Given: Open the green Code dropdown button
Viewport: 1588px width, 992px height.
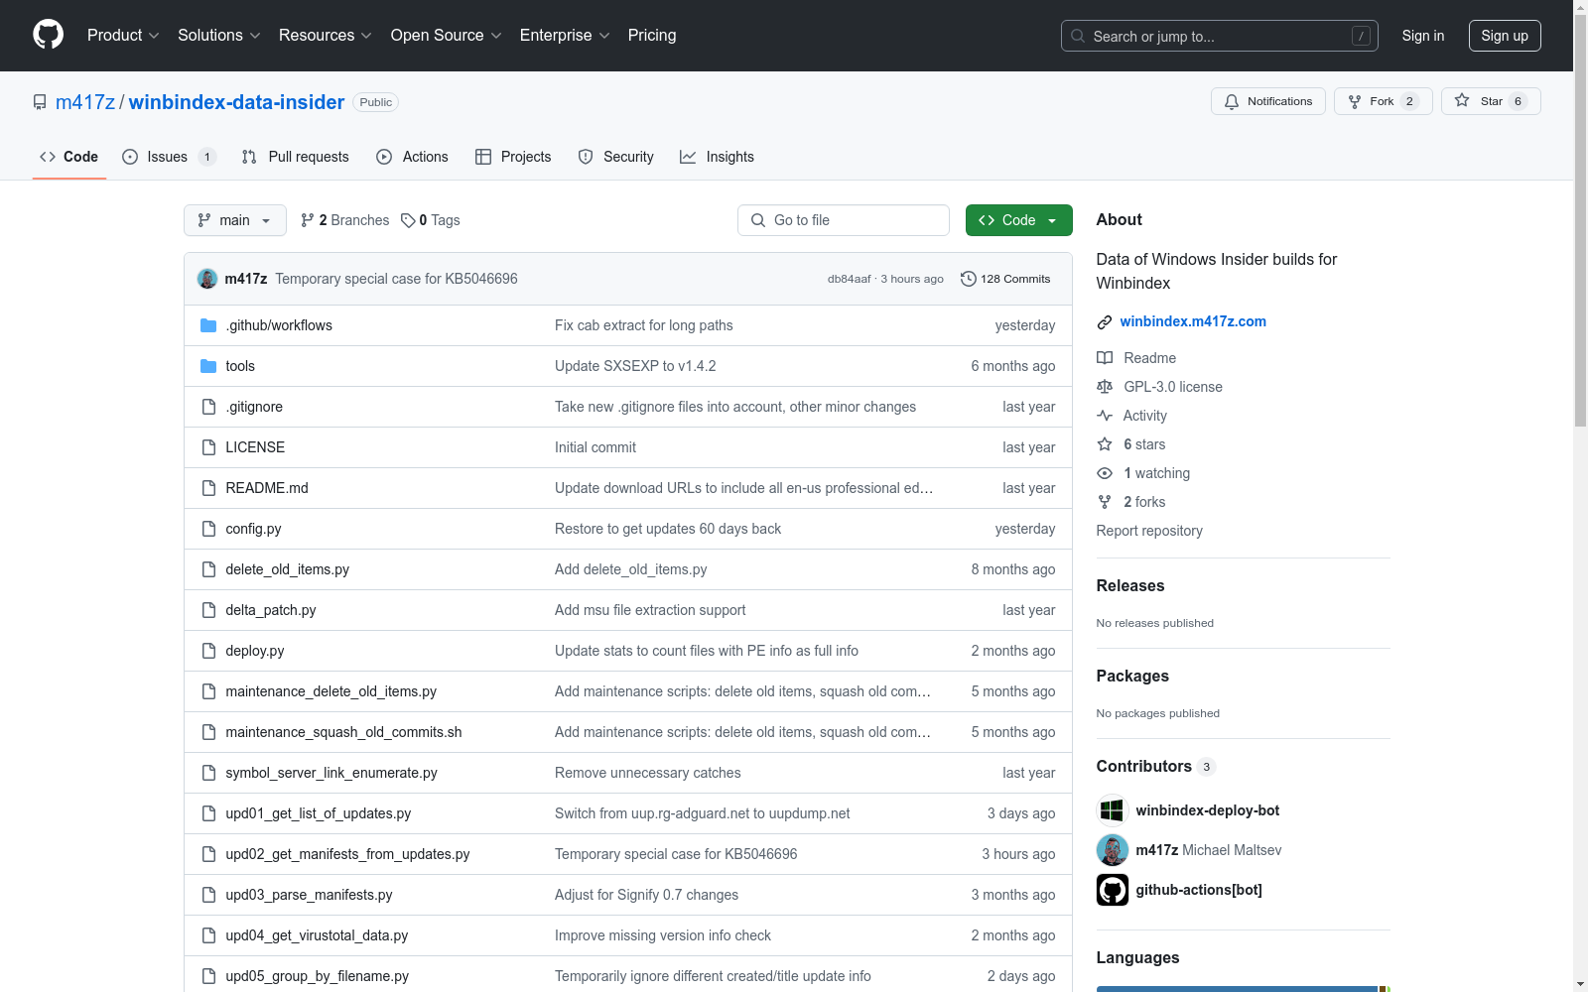Looking at the screenshot, I should [1019, 220].
